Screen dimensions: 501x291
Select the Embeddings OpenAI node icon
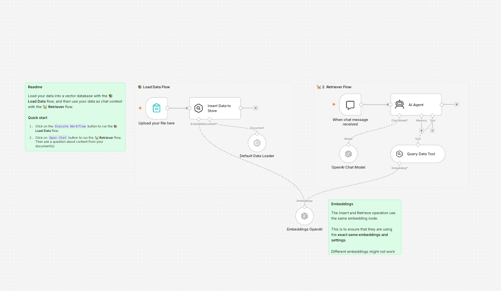(304, 216)
